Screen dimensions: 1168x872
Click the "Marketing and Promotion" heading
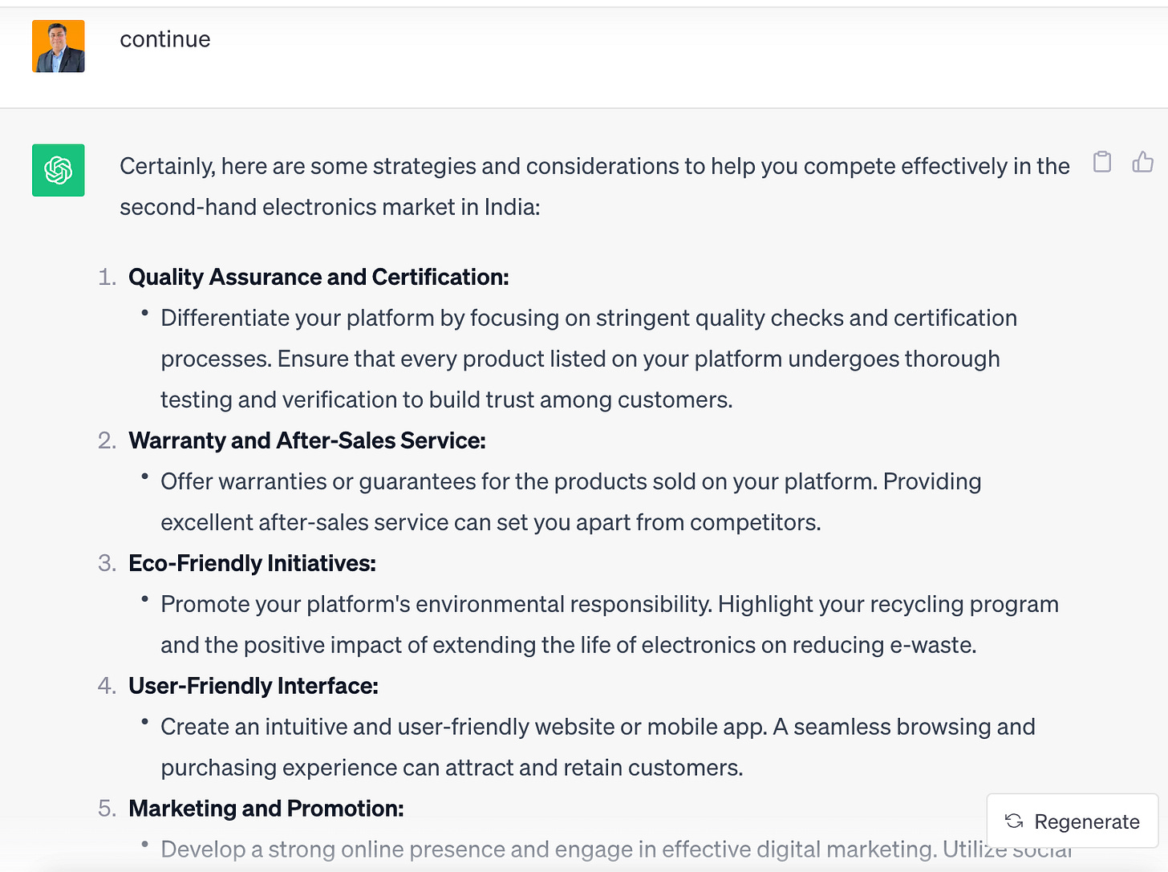[266, 809]
